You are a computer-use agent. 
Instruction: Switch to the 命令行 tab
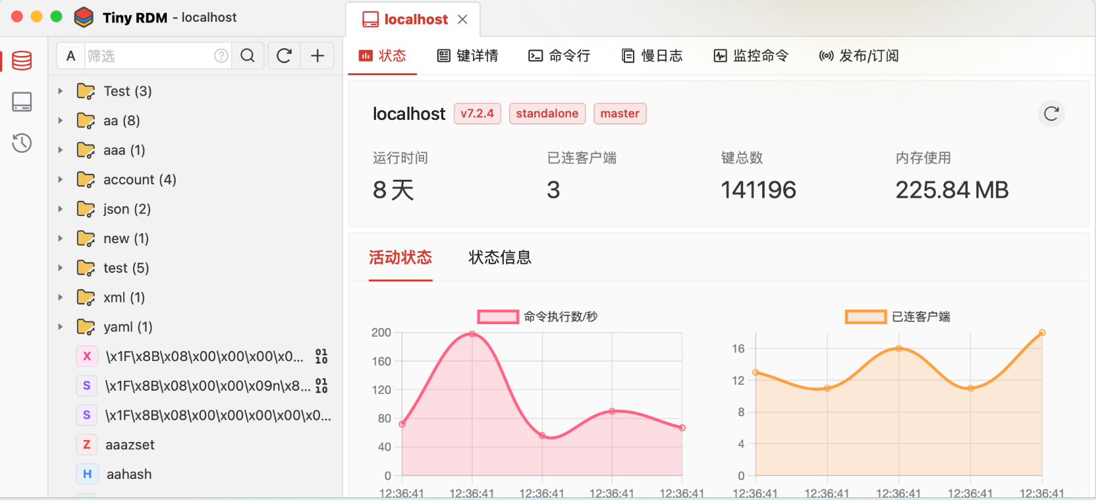coord(559,56)
